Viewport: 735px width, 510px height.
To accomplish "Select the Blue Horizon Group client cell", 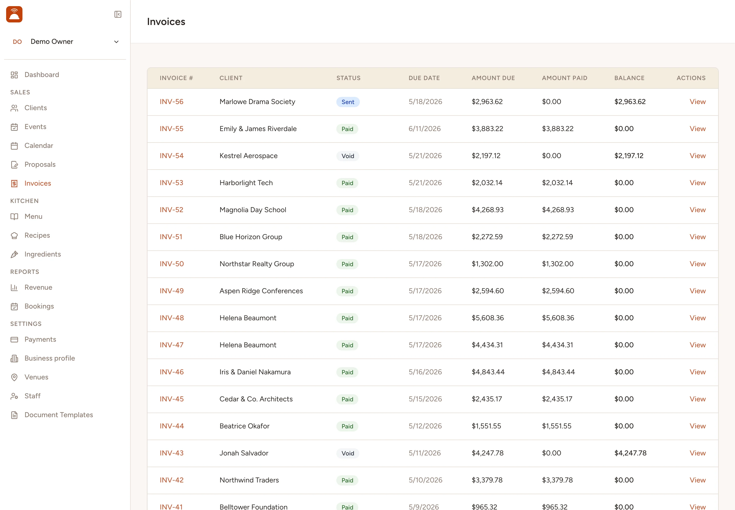I will tap(251, 237).
